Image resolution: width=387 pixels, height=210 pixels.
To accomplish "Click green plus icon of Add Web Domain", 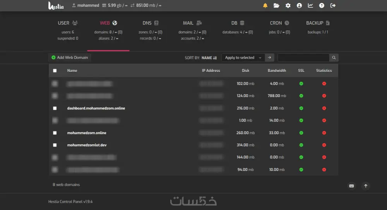I will click(x=53, y=58).
